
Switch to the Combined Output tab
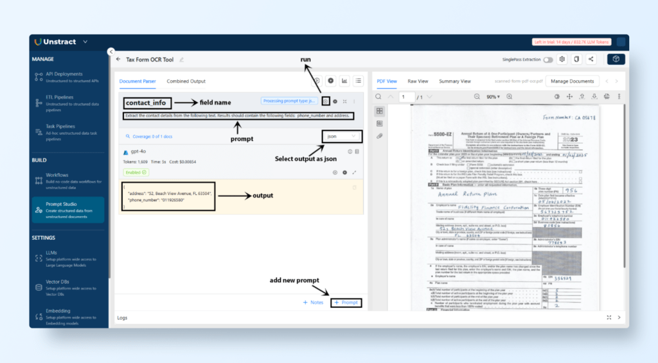[x=186, y=81]
